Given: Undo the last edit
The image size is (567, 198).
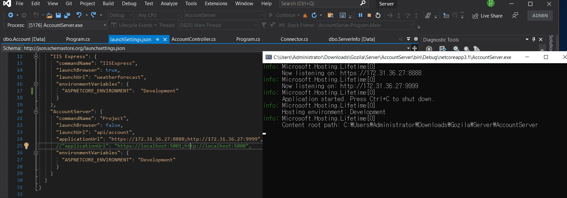Looking at the screenshot, I should (79, 15).
